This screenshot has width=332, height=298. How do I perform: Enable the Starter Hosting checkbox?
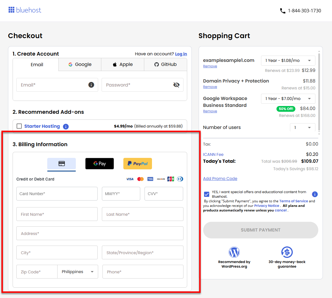click(x=19, y=126)
